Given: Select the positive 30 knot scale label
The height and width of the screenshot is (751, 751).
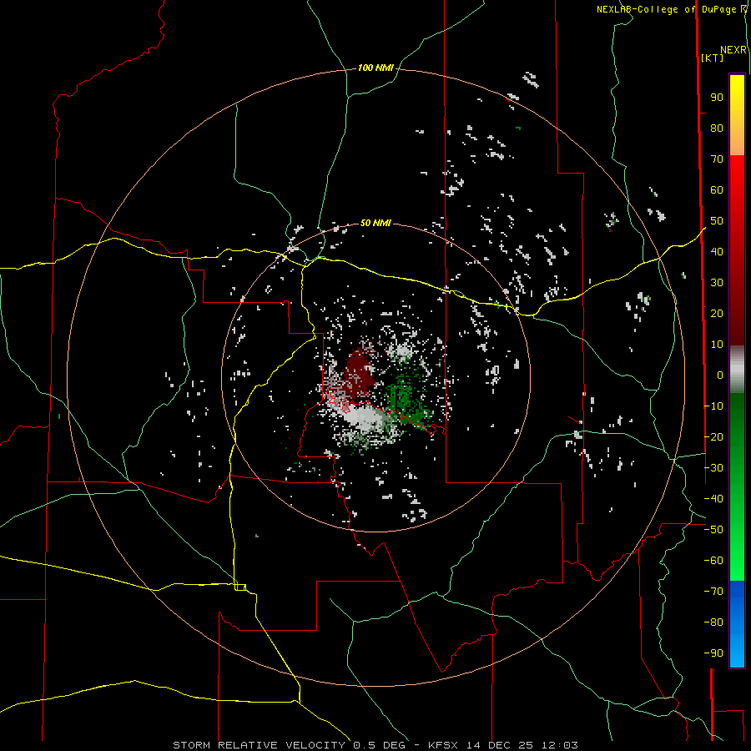Looking at the screenshot, I should pyautogui.click(x=717, y=283).
